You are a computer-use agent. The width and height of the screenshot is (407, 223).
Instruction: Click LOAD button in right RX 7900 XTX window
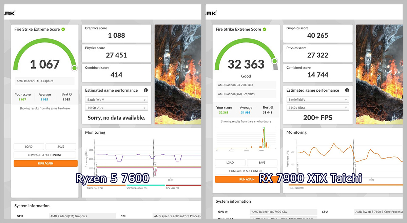click(x=230, y=163)
